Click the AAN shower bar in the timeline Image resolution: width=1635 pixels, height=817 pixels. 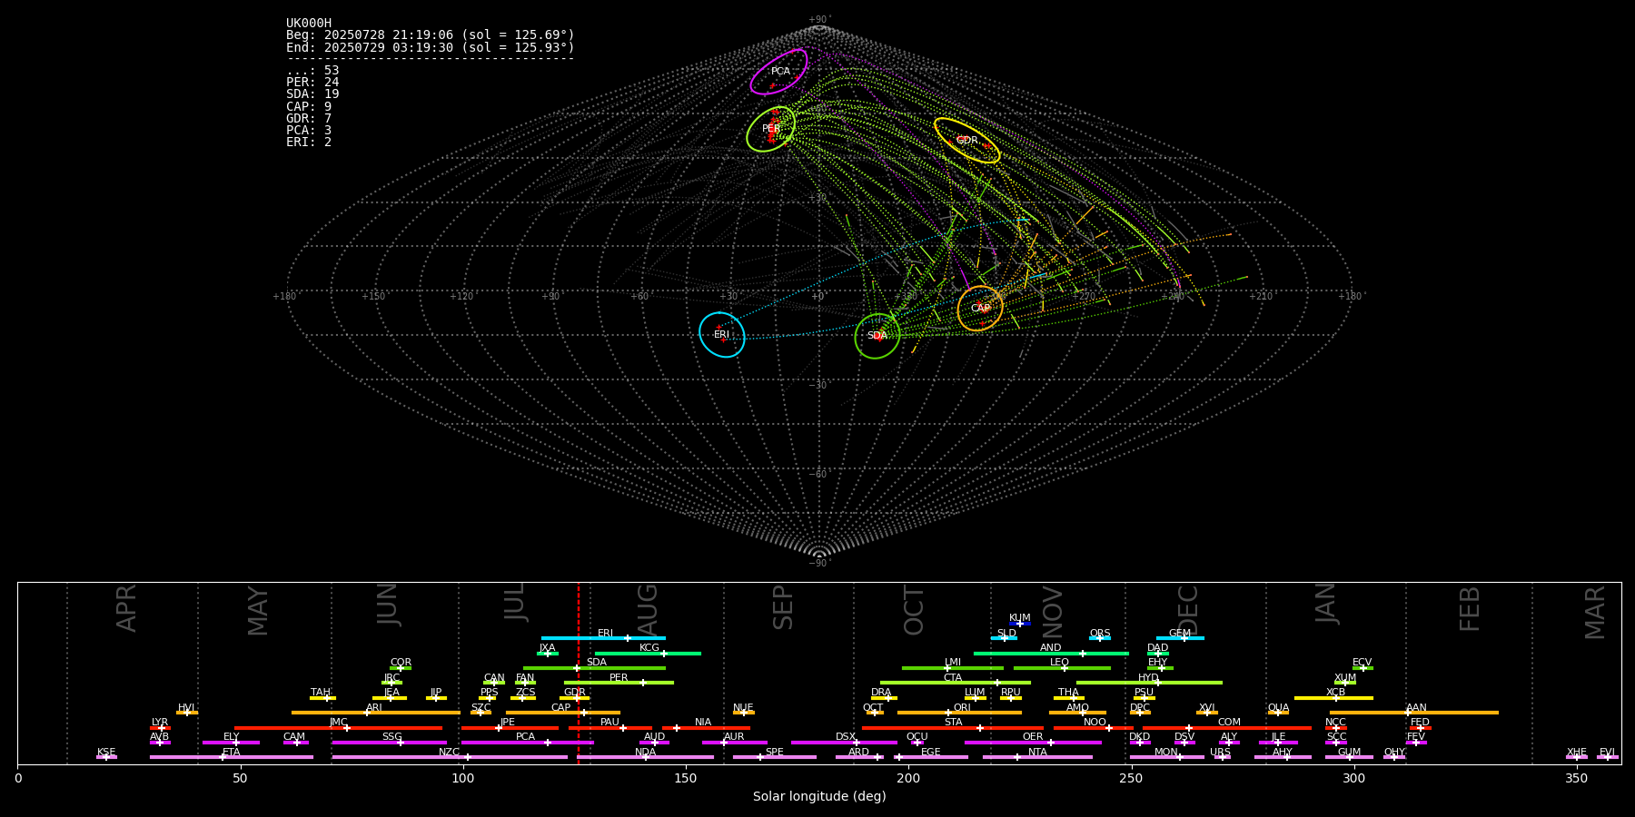[x=1414, y=713]
